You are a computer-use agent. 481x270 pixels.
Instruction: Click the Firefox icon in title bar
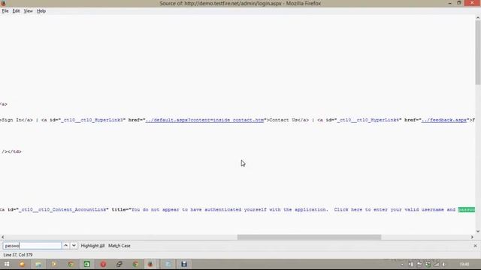coord(3,3)
